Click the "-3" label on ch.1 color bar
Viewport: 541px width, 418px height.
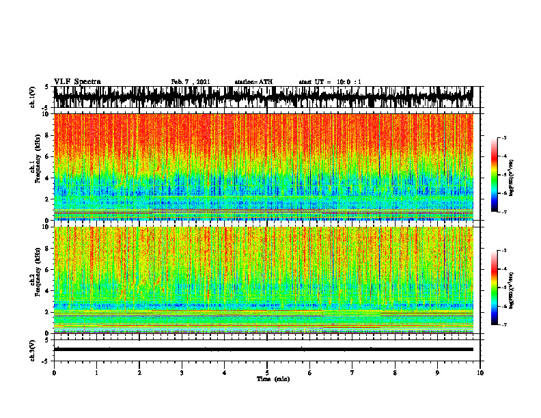pyautogui.click(x=504, y=138)
